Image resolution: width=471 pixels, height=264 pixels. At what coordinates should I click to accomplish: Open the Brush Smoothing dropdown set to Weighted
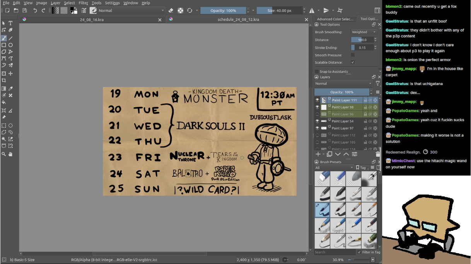tap(363, 32)
